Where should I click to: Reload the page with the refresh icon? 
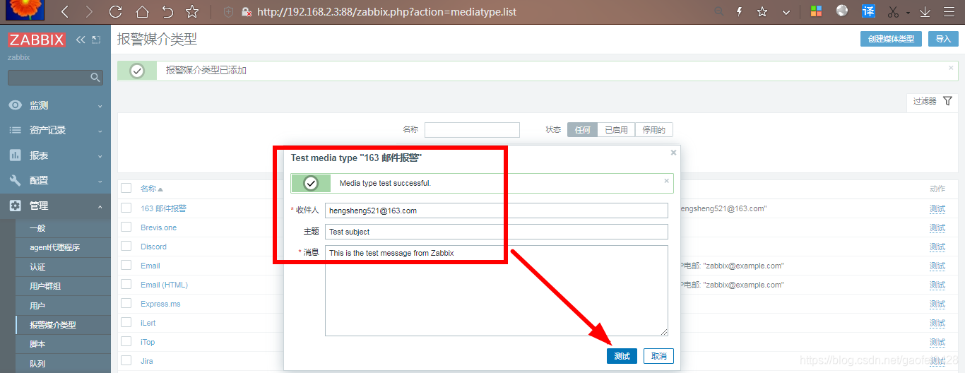[115, 12]
